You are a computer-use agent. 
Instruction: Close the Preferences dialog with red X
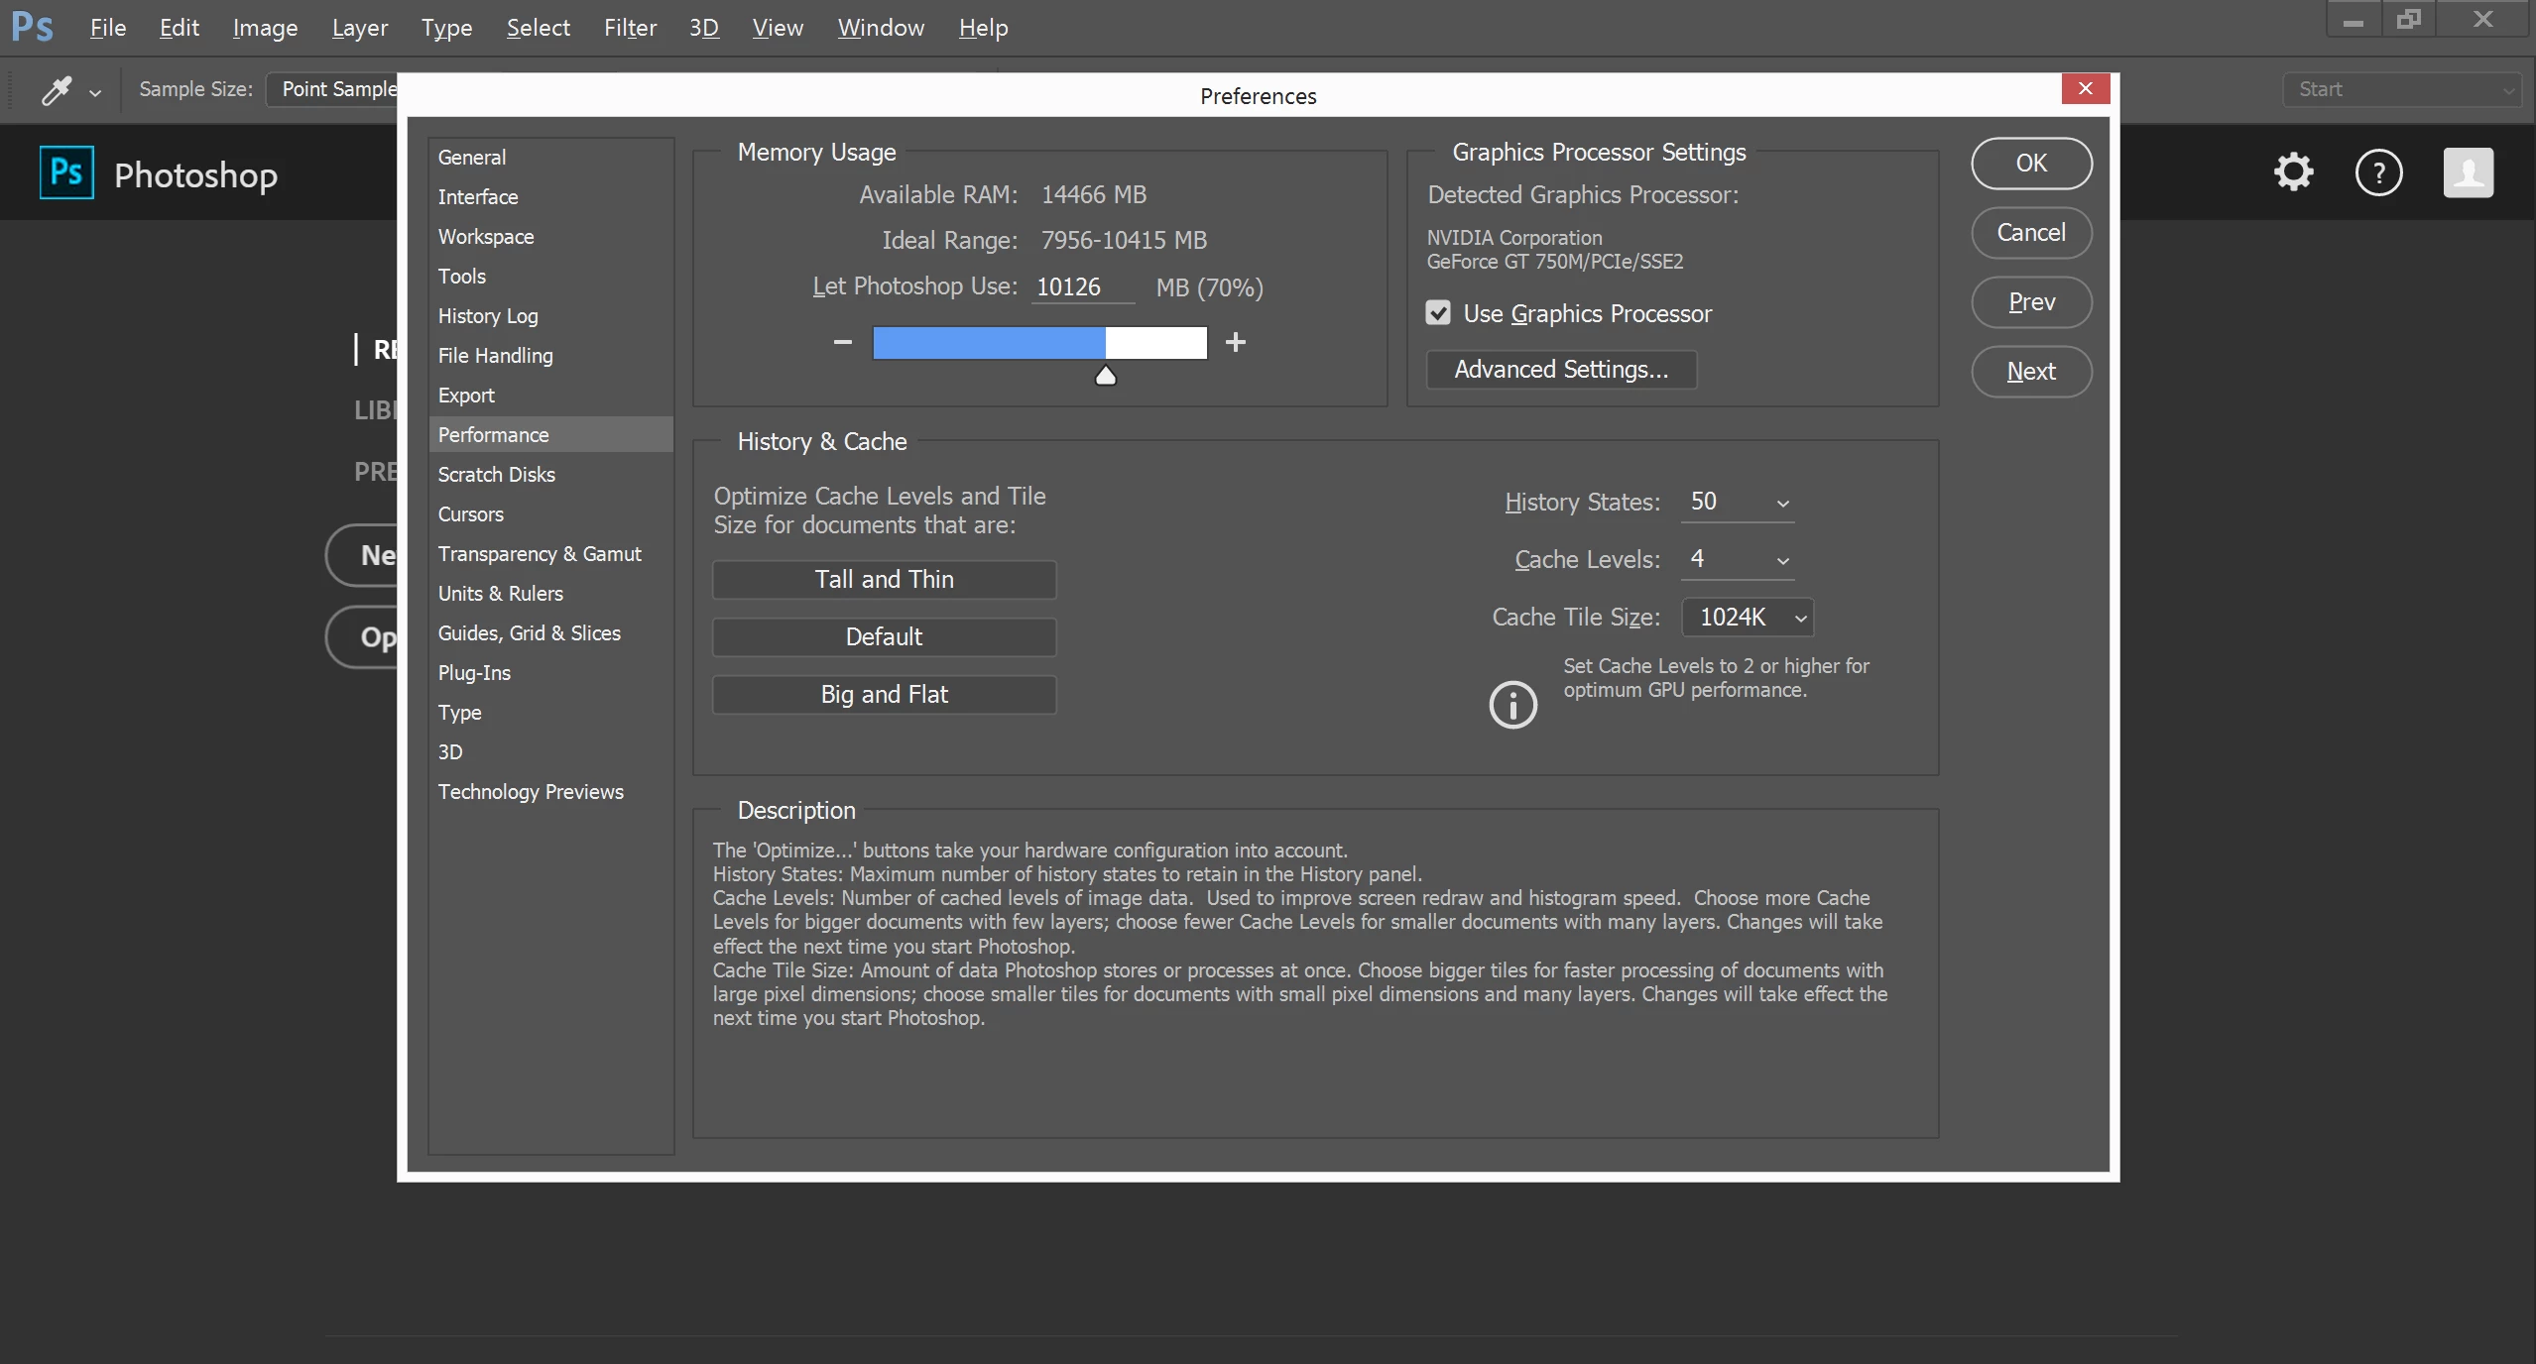coord(2085,89)
